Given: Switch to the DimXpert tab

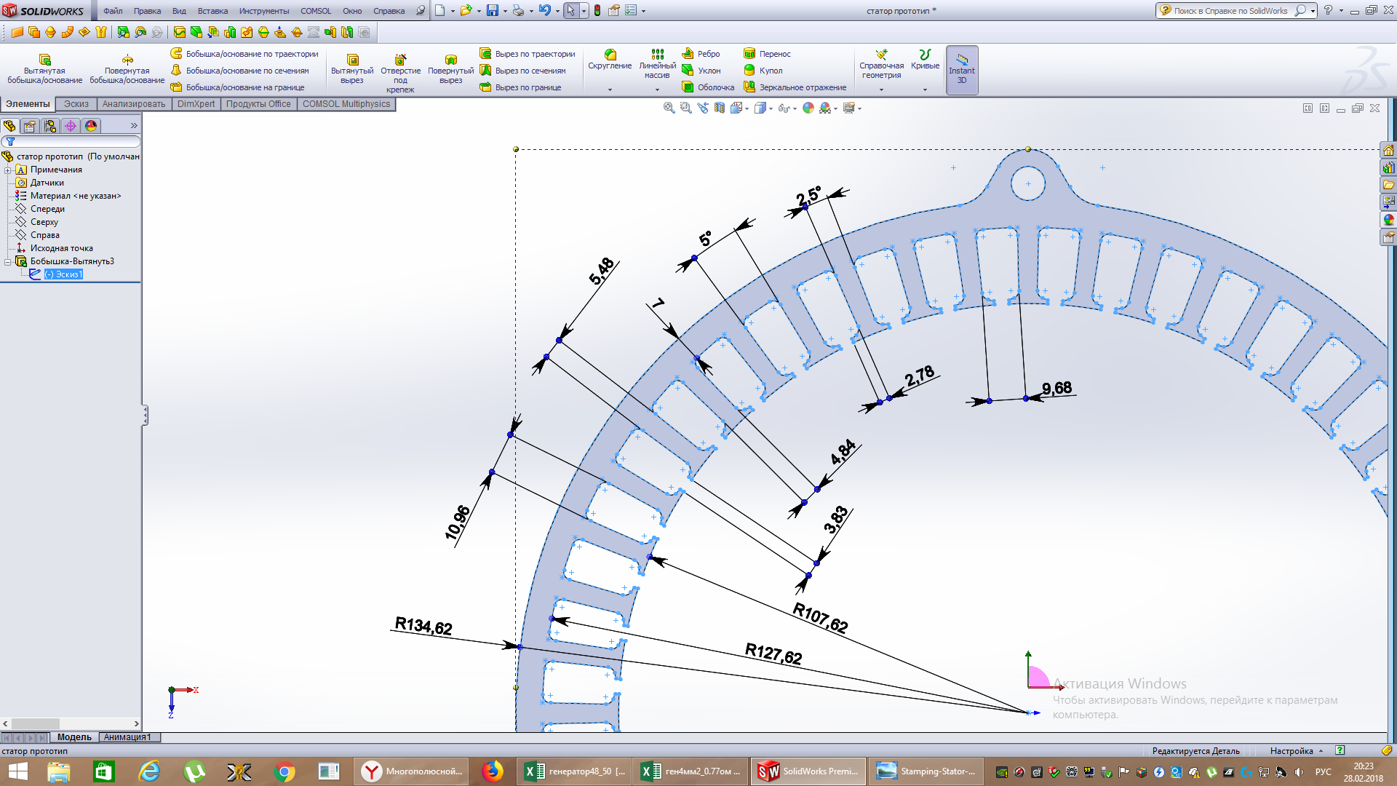Looking at the screenshot, I should coord(196,104).
